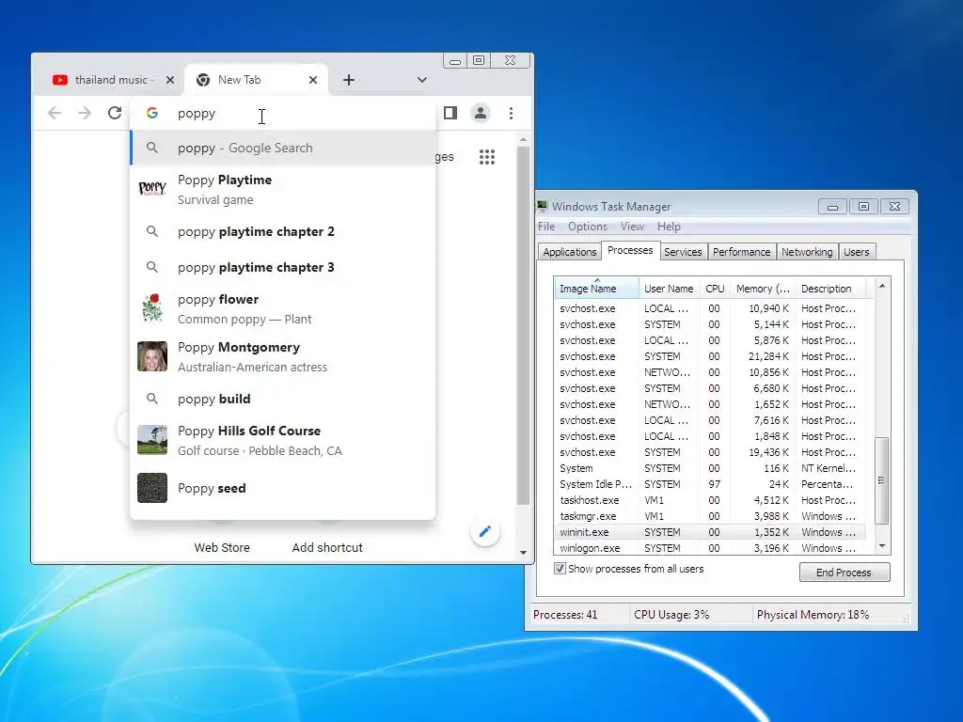Image resolution: width=963 pixels, height=722 pixels.
Task: Open a new Chrome tab with plus
Action: pos(349,80)
